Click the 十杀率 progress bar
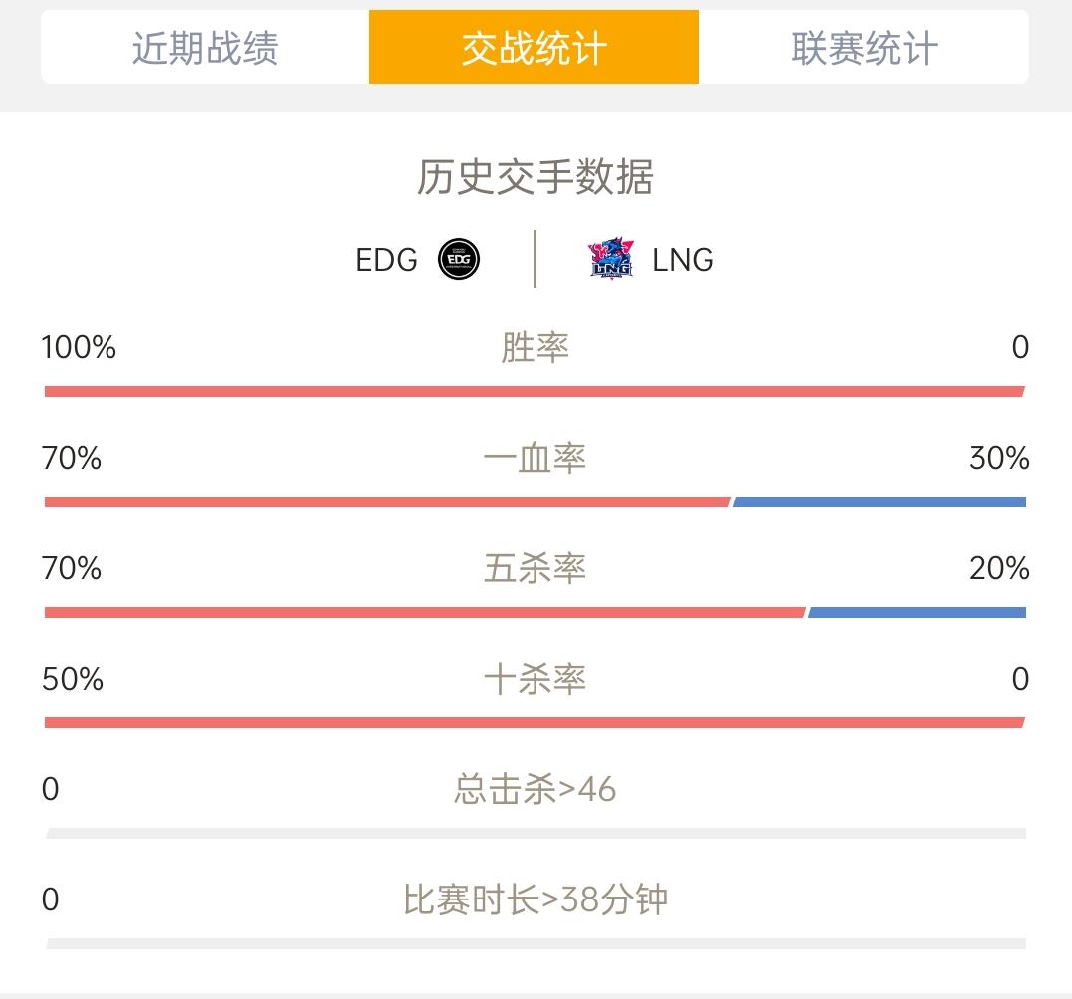 pos(535,723)
